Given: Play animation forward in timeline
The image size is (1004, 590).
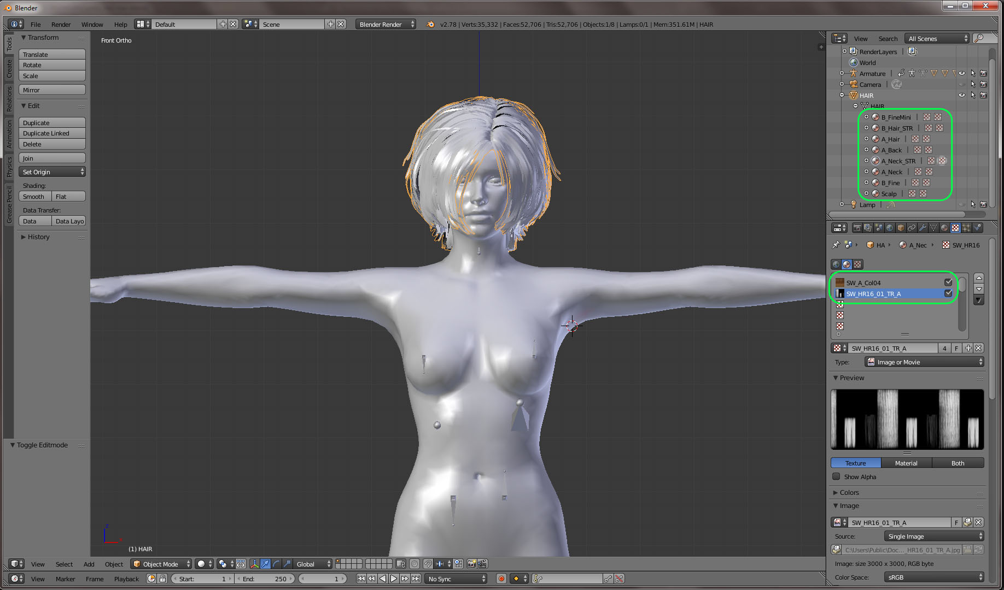Looking at the screenshot, I should pos(394,579).
